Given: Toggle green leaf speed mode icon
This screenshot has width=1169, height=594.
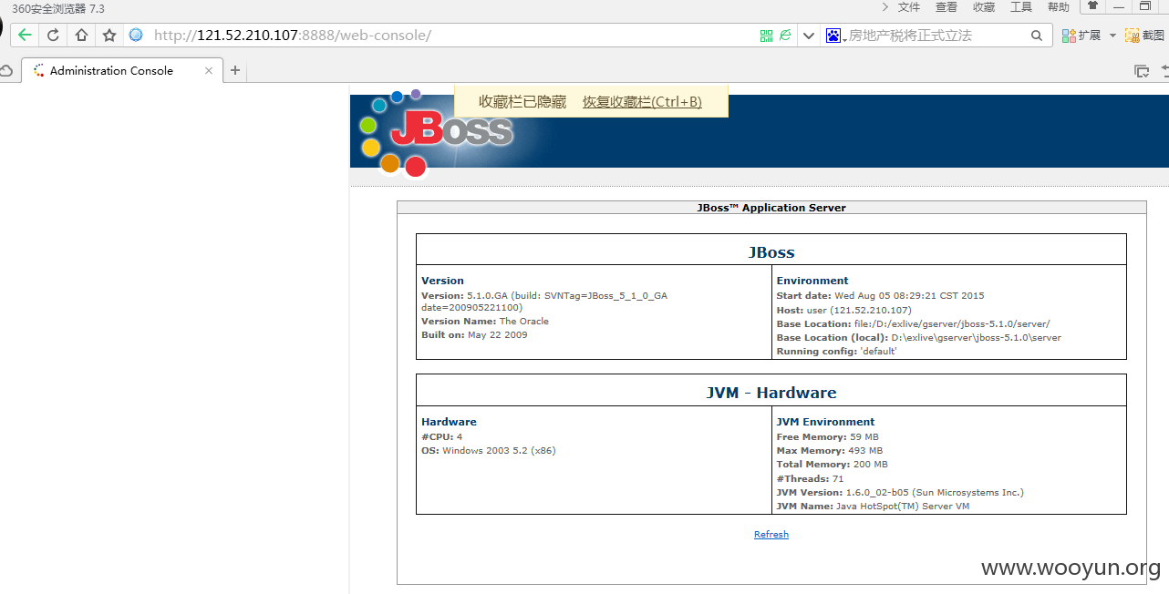Looking at the screenshot, I should (x=785, y=36).
